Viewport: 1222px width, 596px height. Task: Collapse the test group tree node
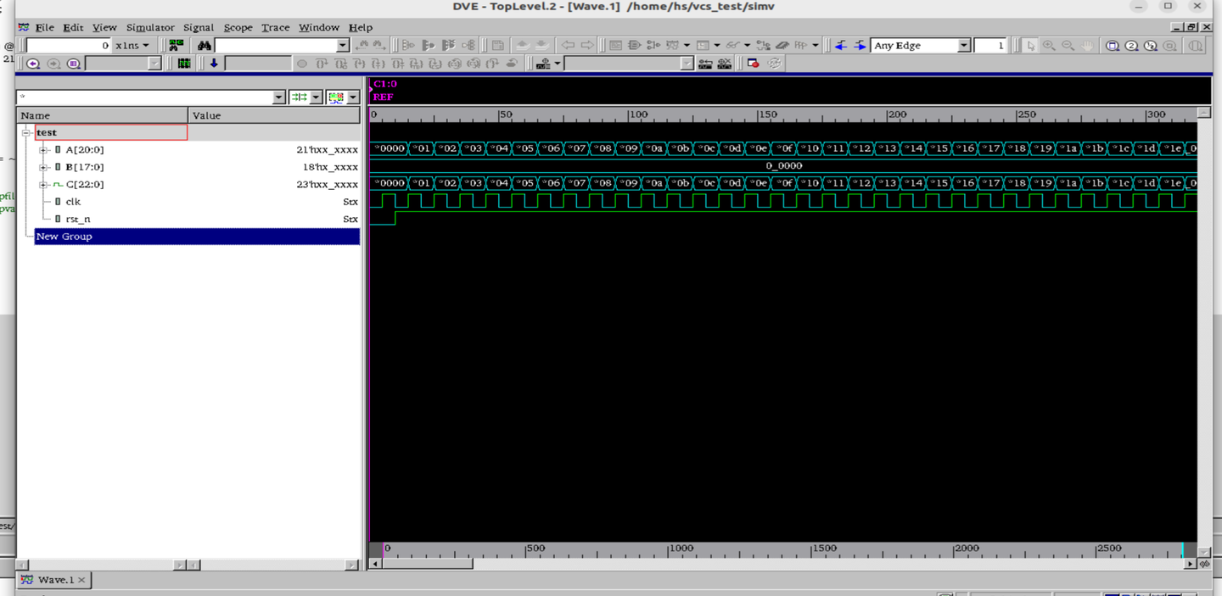[26, 133]
